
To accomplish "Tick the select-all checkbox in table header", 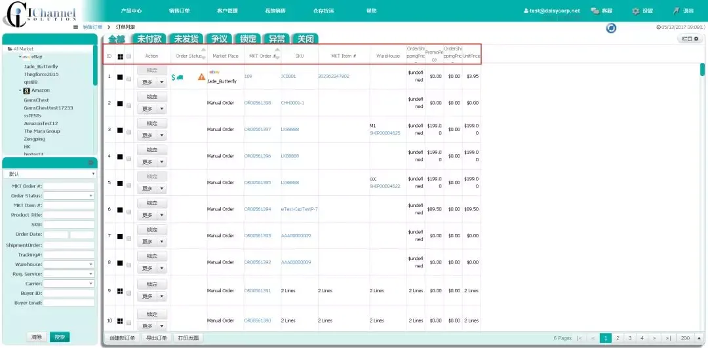I will [128, 56].
